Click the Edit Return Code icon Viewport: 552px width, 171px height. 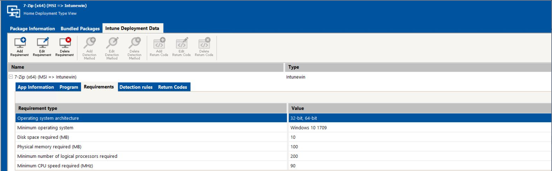[182, 43]
